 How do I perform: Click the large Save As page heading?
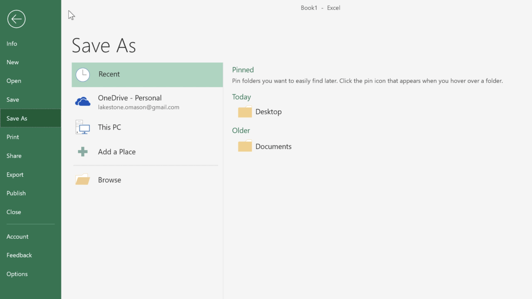104,45
